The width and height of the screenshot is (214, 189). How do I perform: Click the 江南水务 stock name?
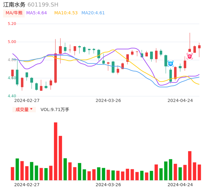[14, 5]
